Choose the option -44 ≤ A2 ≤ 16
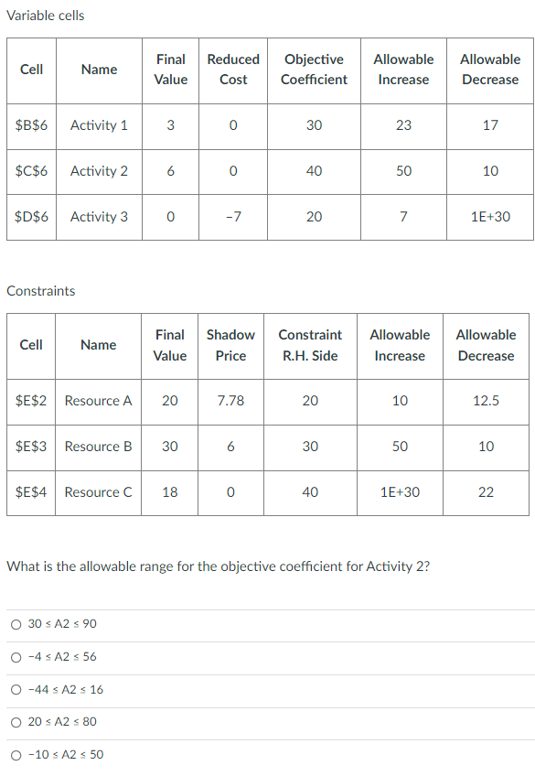 click(16, 690)
